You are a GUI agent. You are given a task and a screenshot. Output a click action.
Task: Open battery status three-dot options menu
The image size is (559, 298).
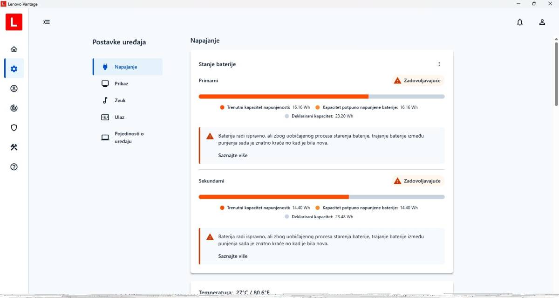tap(439, 64)
